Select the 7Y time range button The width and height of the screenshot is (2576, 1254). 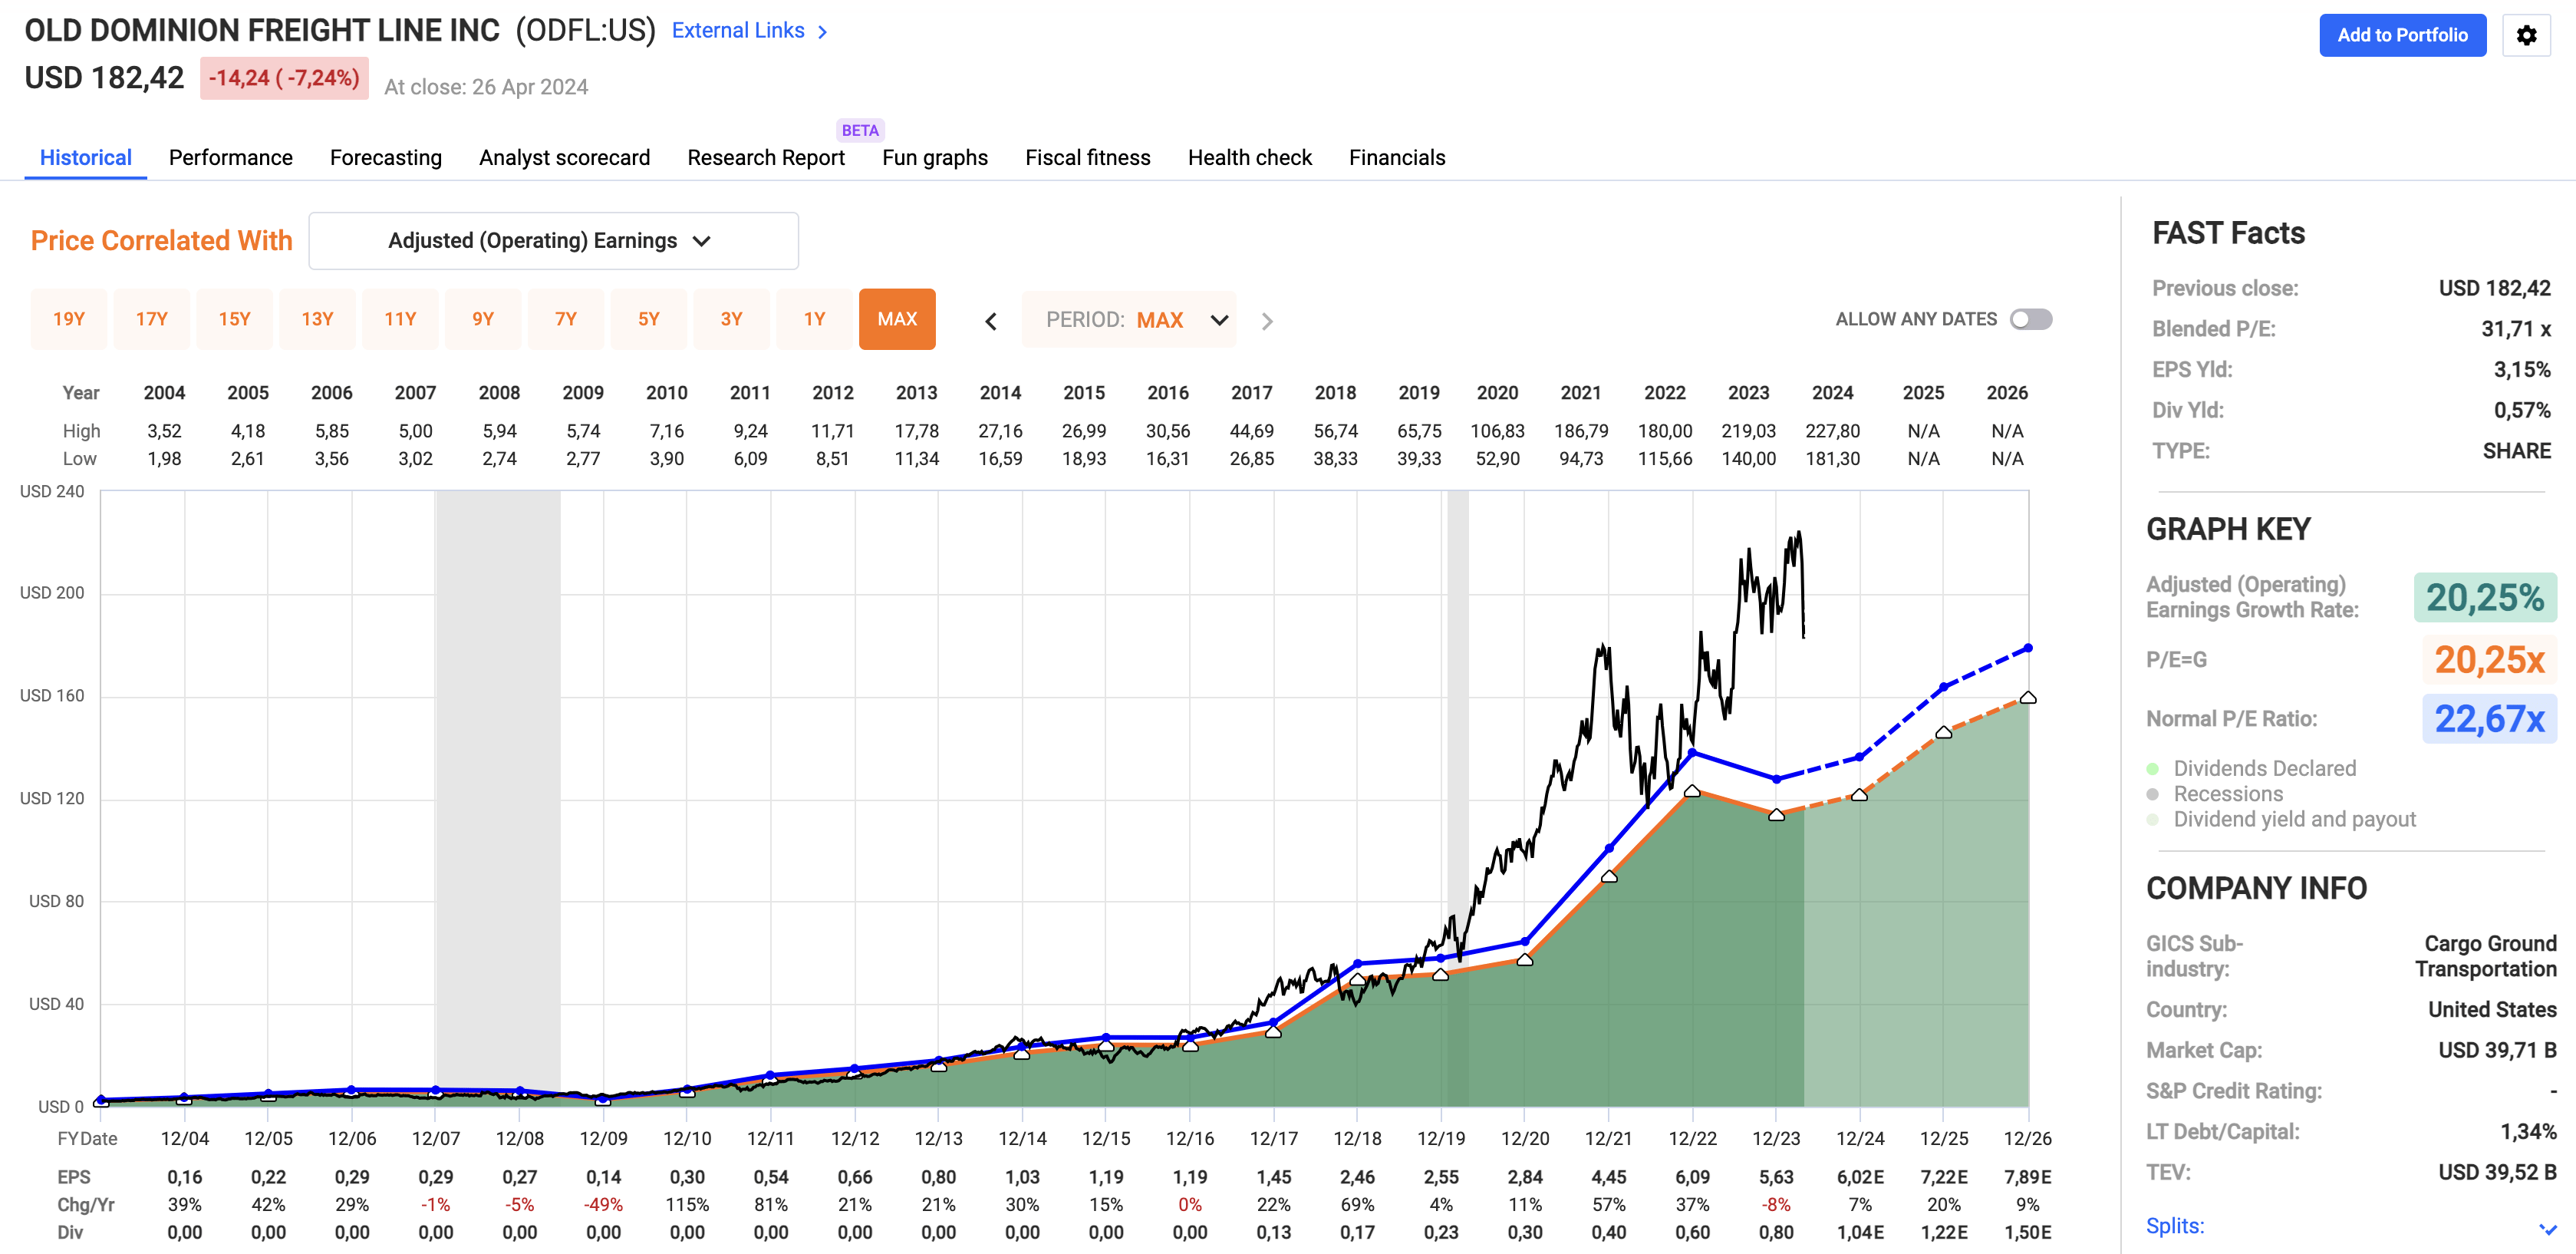coord(566,319)
